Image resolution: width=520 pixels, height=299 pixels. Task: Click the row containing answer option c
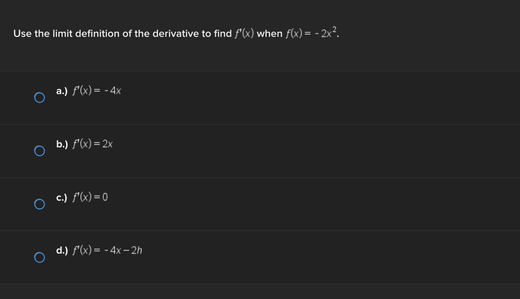(x=260, y=204)
